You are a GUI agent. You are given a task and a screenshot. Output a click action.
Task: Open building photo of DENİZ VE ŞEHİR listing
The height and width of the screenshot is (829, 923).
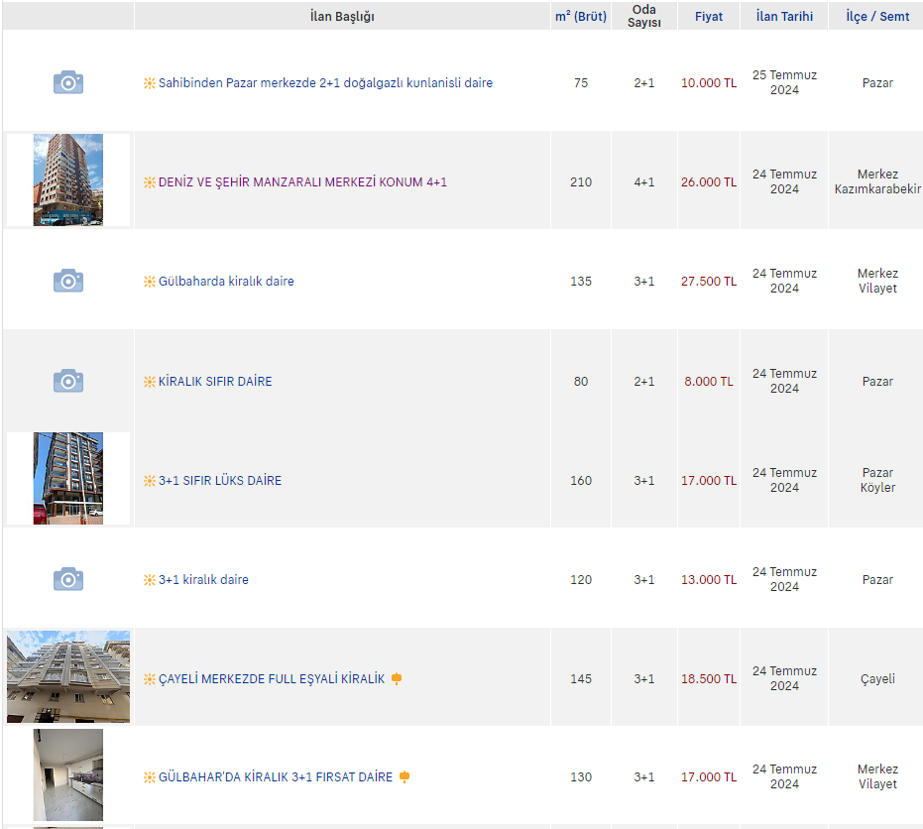[67, 179]
